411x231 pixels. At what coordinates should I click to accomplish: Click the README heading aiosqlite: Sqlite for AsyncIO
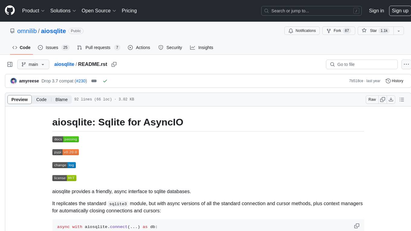click(118, 122)
